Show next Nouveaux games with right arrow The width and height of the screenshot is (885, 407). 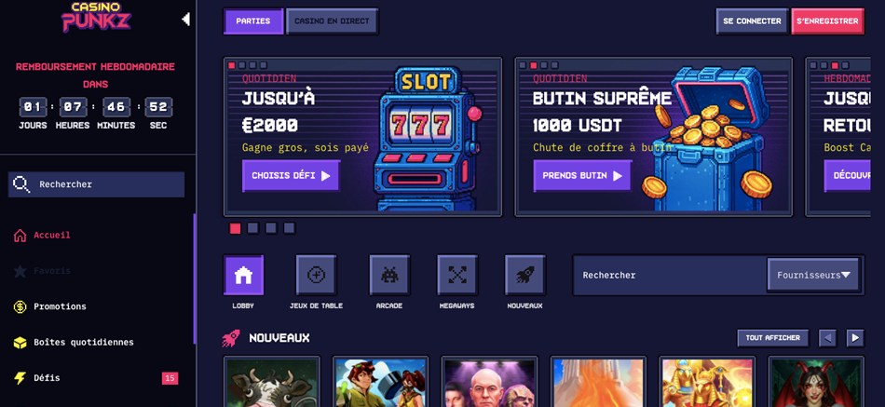point(855,338)
